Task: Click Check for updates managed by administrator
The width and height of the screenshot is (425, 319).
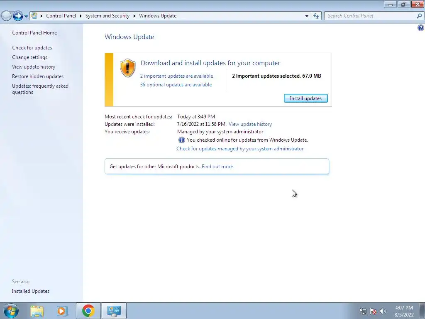Action: [x=240, y=149]
